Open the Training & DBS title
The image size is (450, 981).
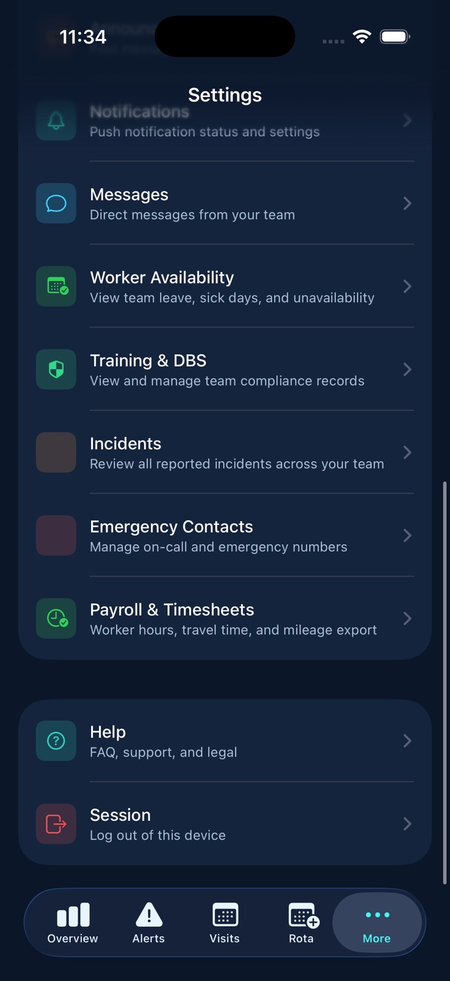(x=149, y=360)
